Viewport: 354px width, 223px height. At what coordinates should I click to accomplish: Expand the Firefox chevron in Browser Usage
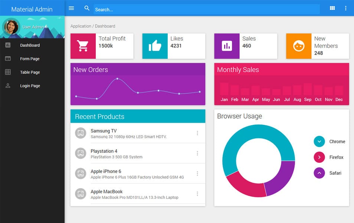point(319,157)
